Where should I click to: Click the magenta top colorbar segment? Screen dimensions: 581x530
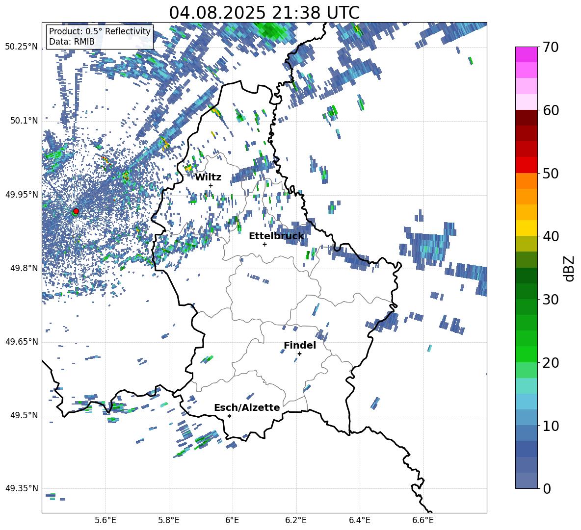click(x=526, y=54)
